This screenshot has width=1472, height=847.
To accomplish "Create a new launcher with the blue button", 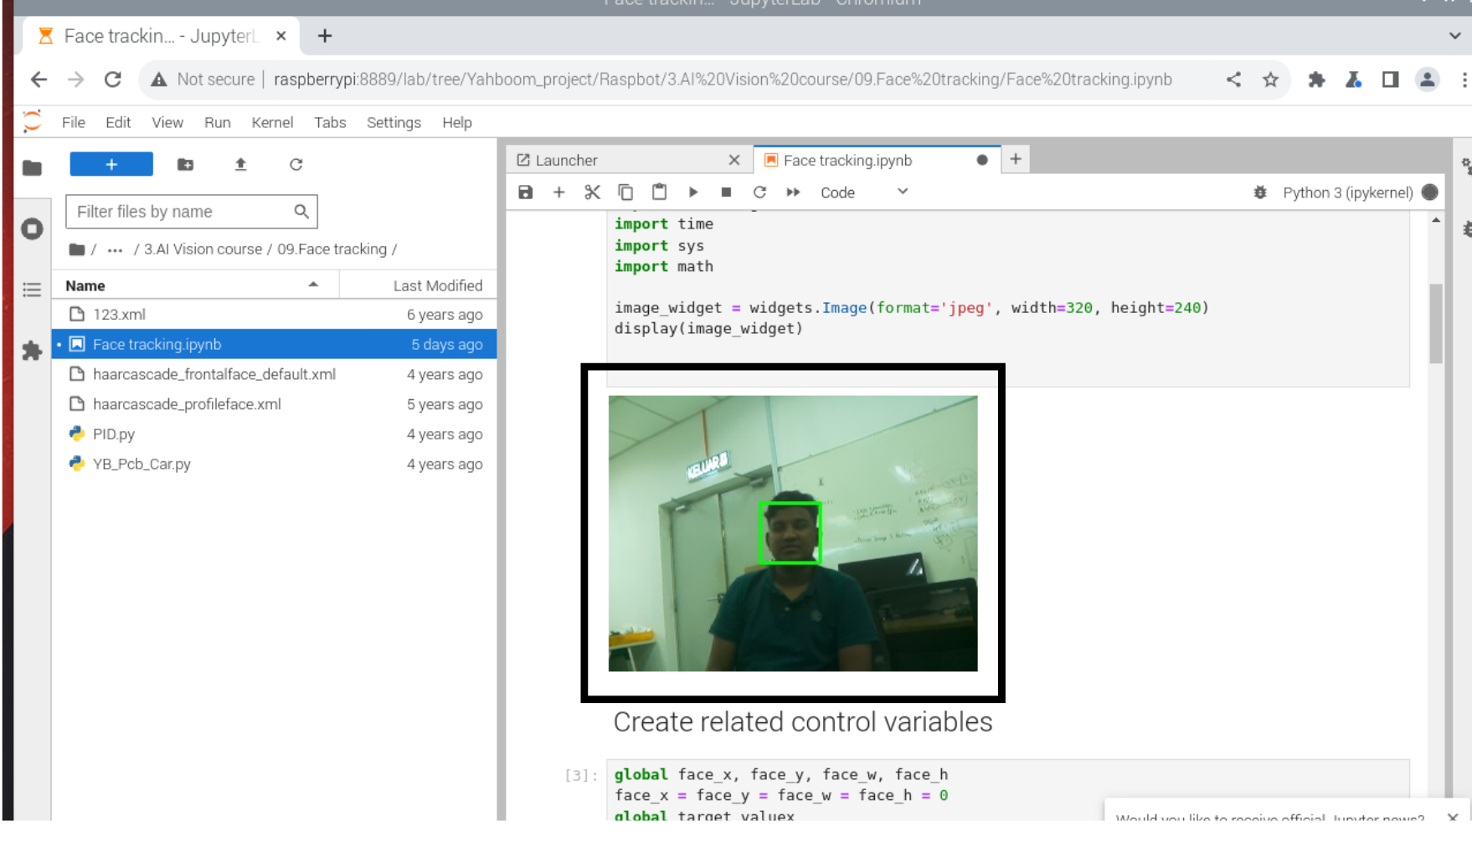I will coord(111,163).
